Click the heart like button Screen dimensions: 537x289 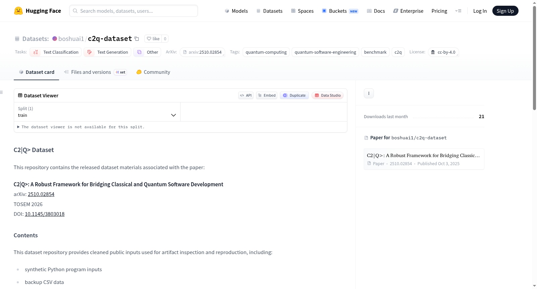[x=153, y=39]
